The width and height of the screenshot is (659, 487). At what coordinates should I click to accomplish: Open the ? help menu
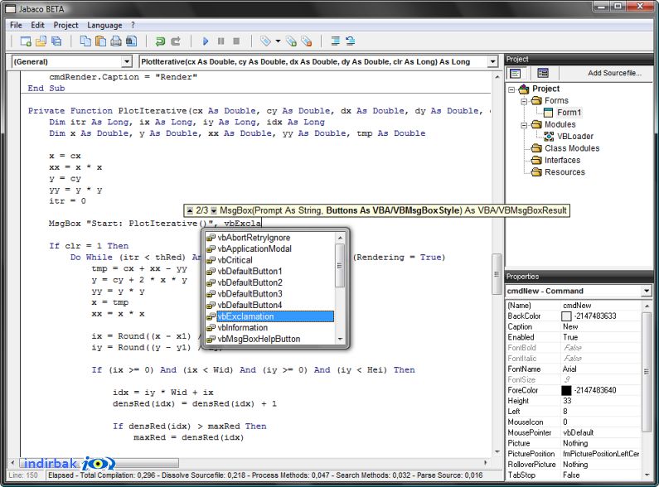click(x=133, y=25)
